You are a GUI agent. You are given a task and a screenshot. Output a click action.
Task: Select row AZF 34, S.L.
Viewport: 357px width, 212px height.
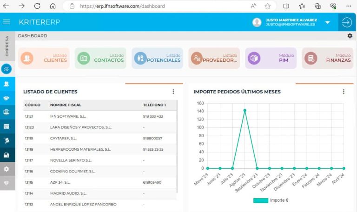(100, 182)
